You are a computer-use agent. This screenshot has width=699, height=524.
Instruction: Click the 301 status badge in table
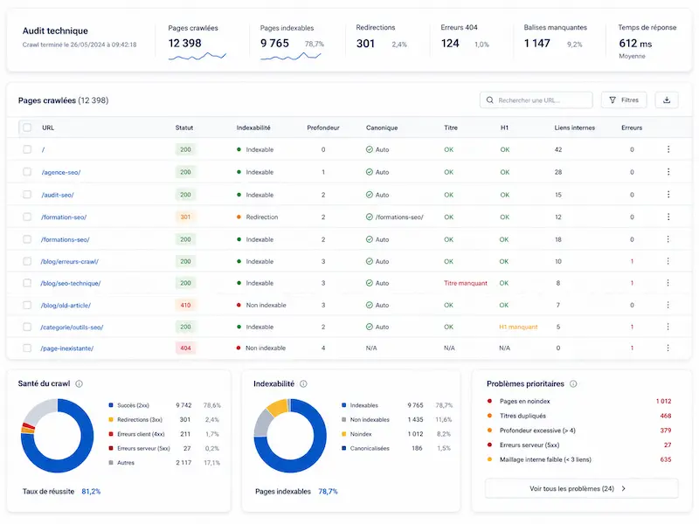(185, 217)
